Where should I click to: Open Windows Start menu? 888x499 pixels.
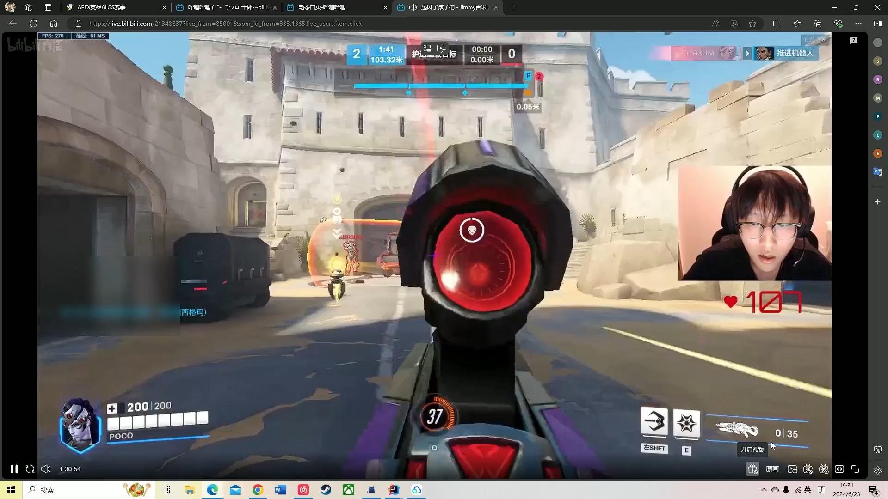tap(11, 490)
